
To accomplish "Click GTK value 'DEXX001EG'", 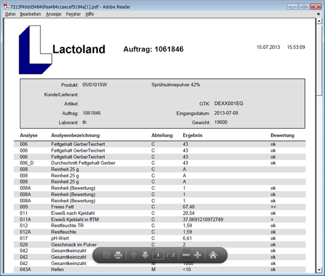I will pyautogui.click(x=229, y=104).
